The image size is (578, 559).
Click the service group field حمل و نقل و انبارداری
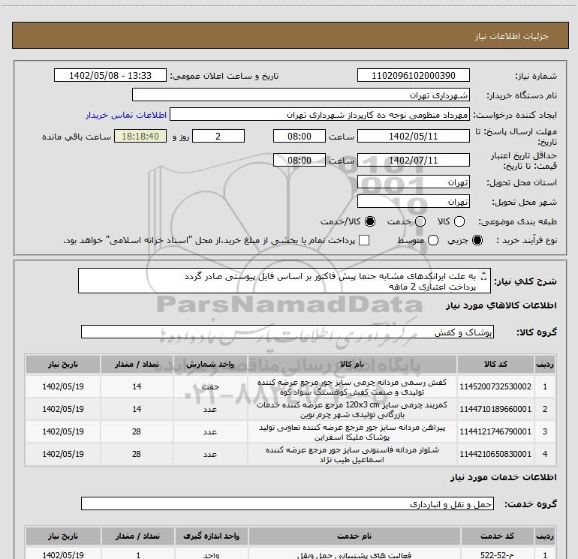[x=287, y=503]
